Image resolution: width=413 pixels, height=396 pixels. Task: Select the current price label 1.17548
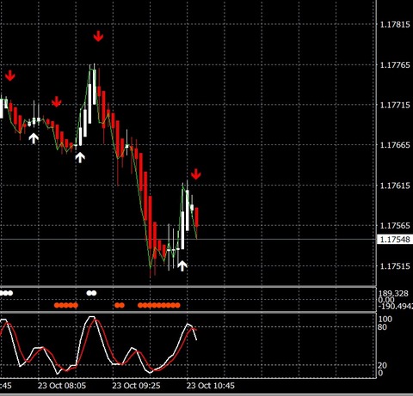point(395,240)
